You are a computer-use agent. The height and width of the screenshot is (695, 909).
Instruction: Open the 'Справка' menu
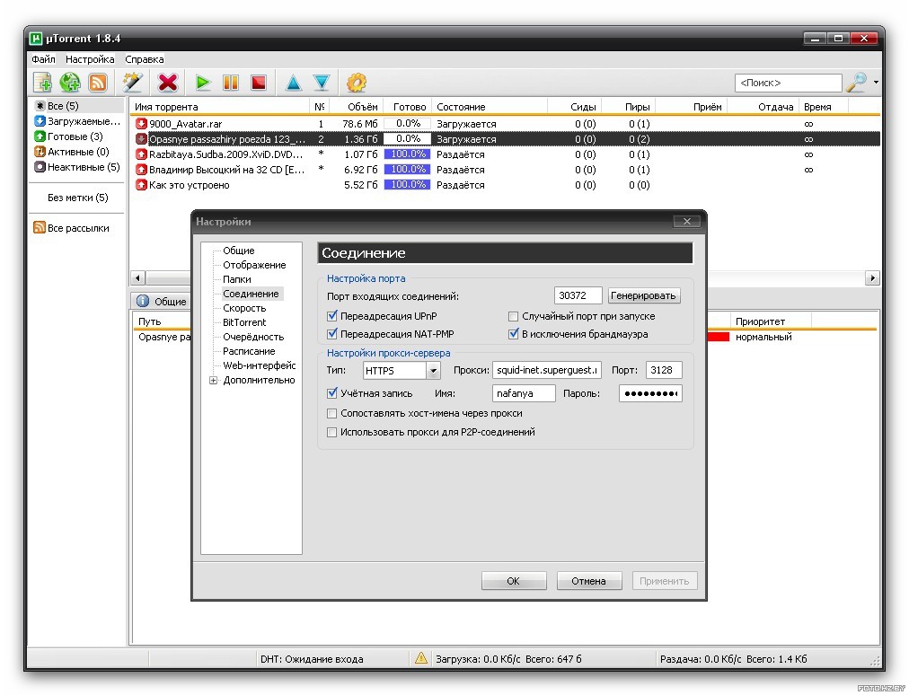(x=145, y=59)
